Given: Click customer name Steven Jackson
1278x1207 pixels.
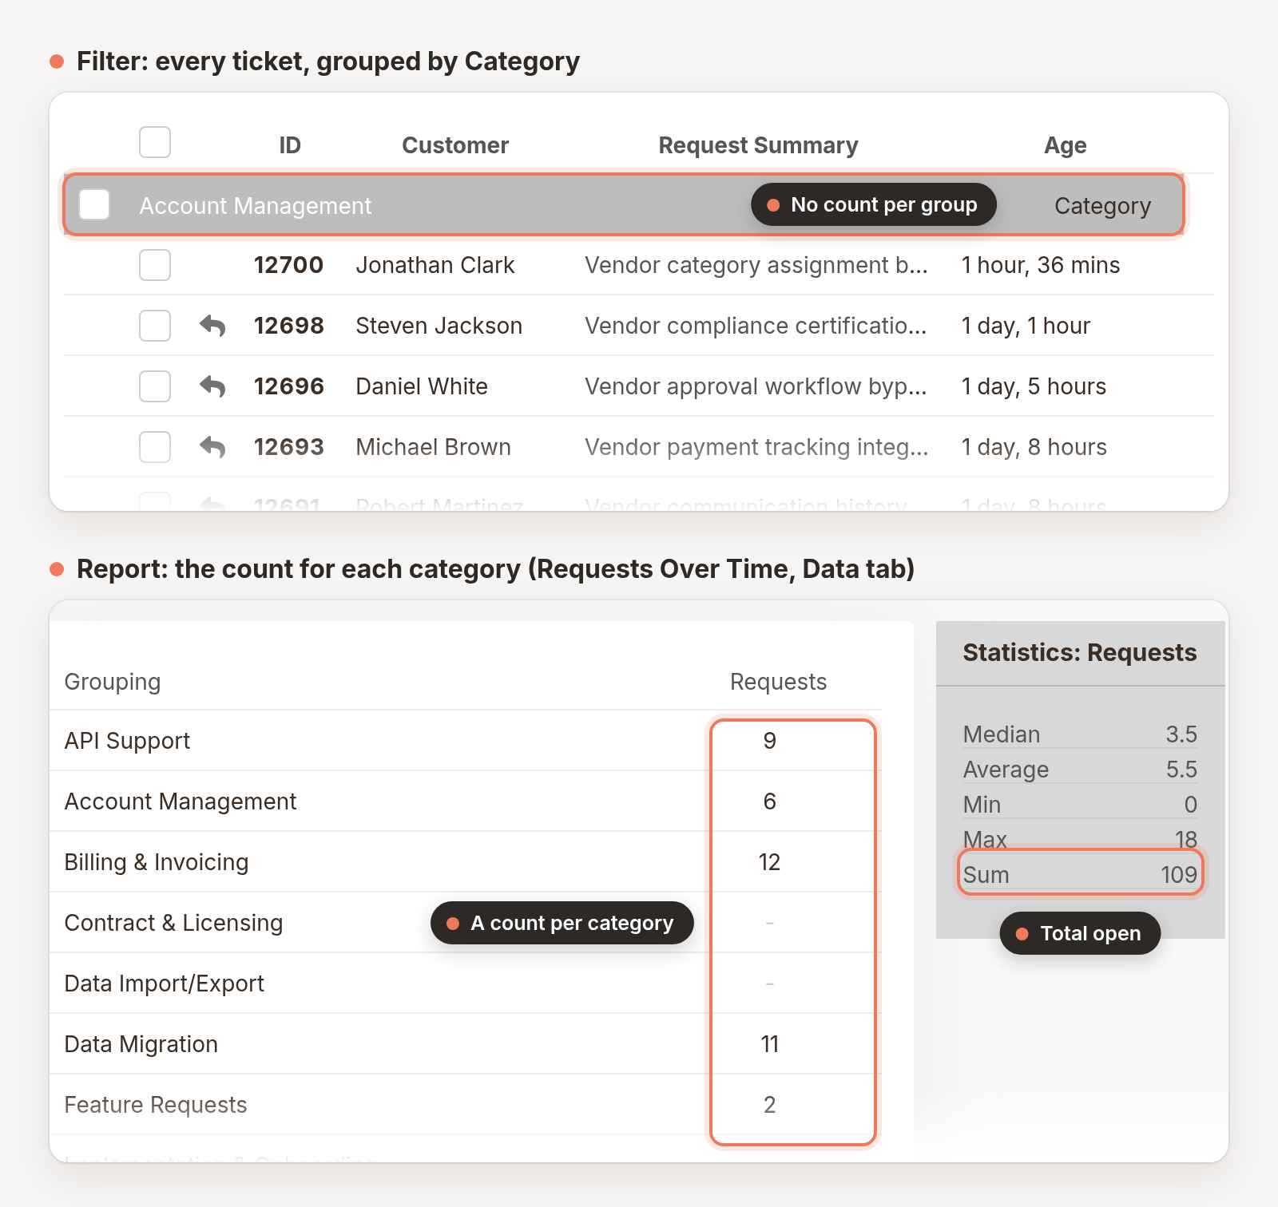Looking at the screenshot, I should click(x=439, y=326).
